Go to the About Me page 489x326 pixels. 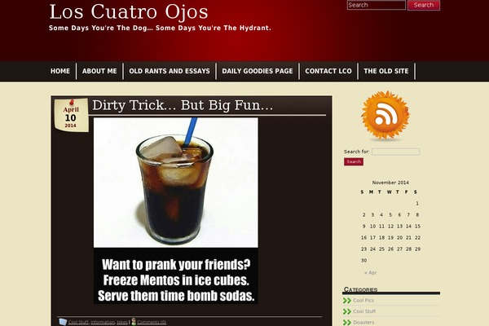(99, 71)
